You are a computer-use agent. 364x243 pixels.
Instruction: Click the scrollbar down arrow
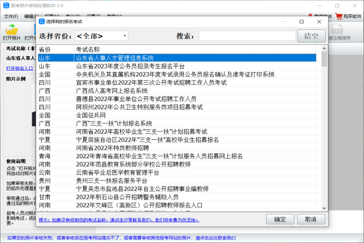pyautogui.click(x=324, y=208)
